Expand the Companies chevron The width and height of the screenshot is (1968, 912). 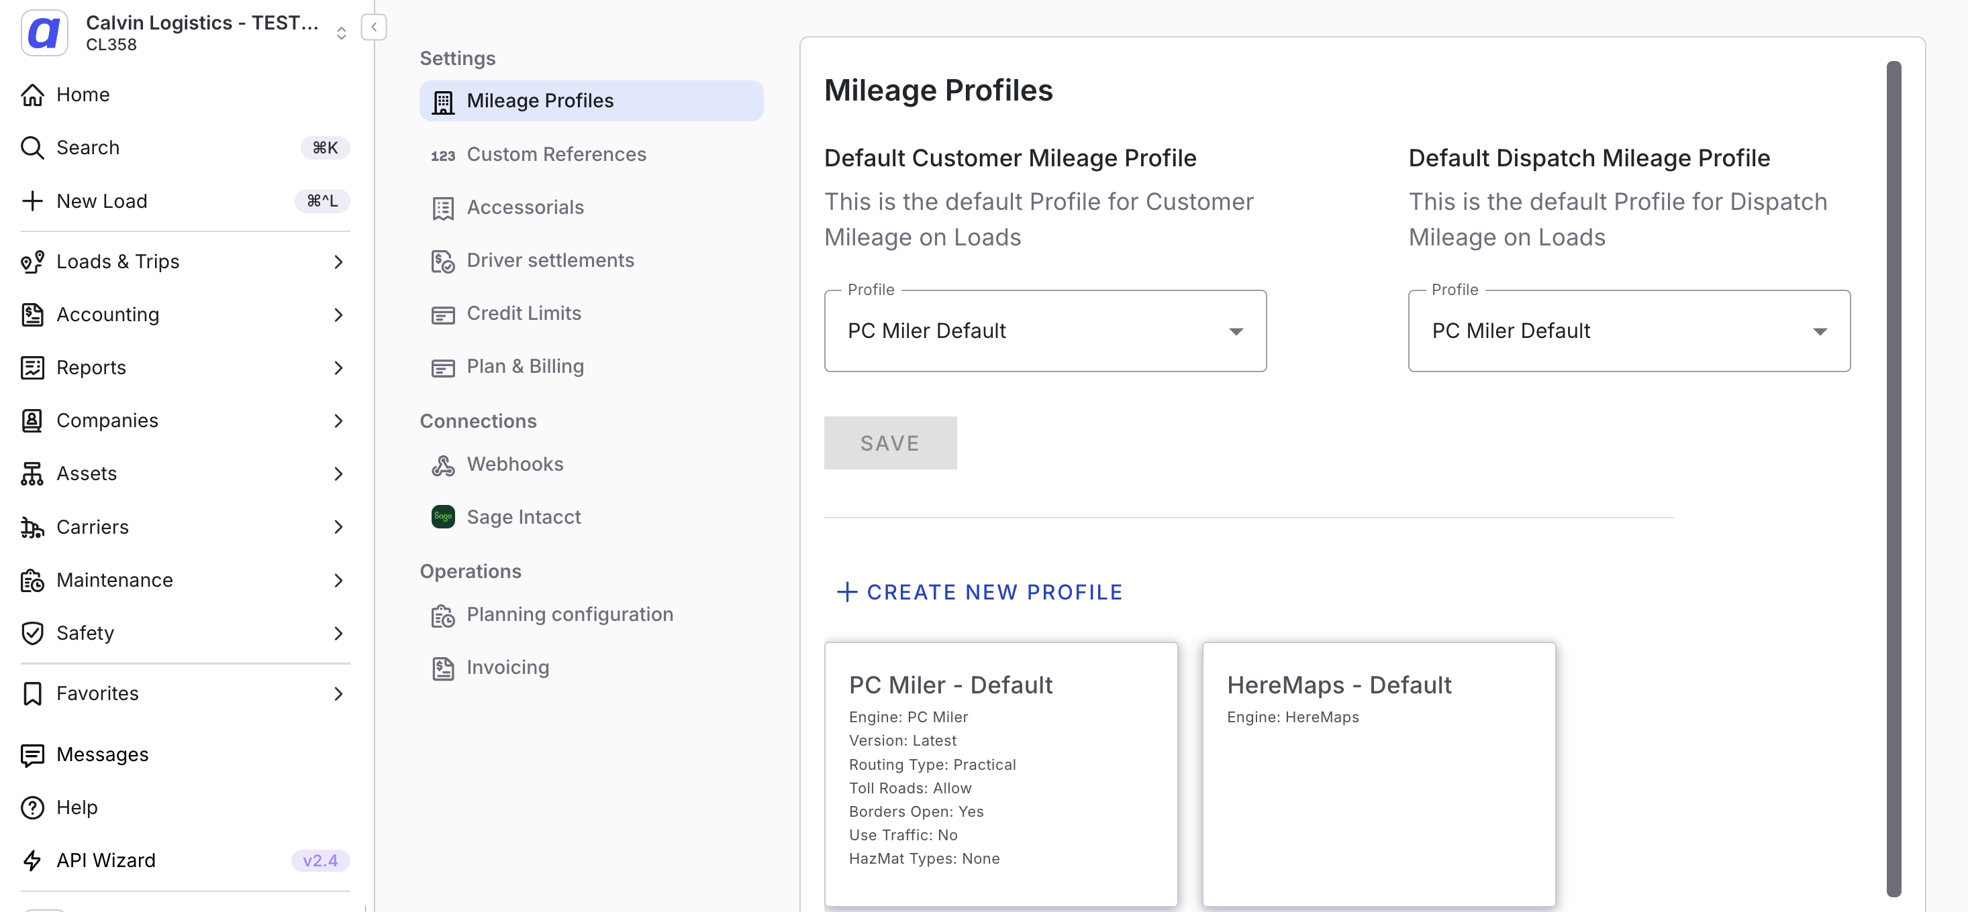point(338,420)
